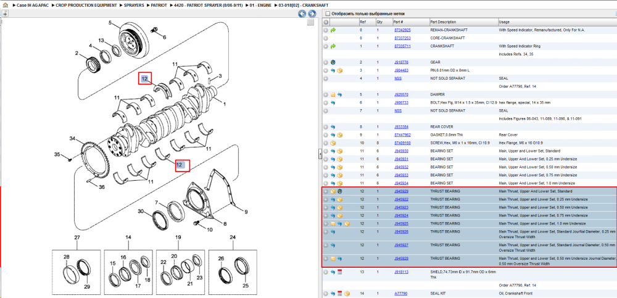Go to the home icon in breadcrumb
Screen dimensions: 617x298
coord(5,6)
